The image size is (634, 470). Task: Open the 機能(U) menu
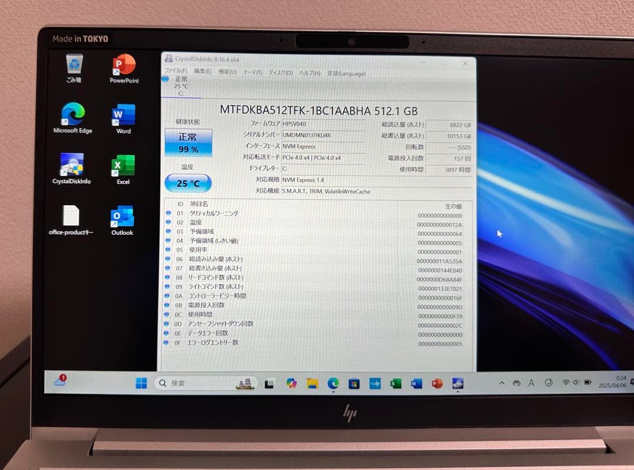coord(228,72)
